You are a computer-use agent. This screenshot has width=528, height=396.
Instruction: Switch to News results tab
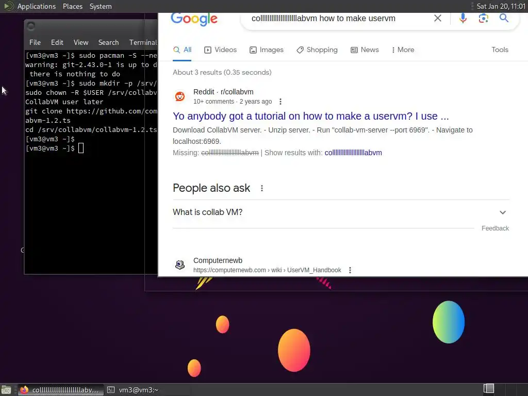[x=365, y=50]
